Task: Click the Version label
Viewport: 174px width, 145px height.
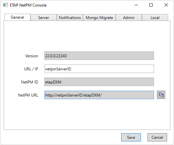Action: (x=31, y=56)
